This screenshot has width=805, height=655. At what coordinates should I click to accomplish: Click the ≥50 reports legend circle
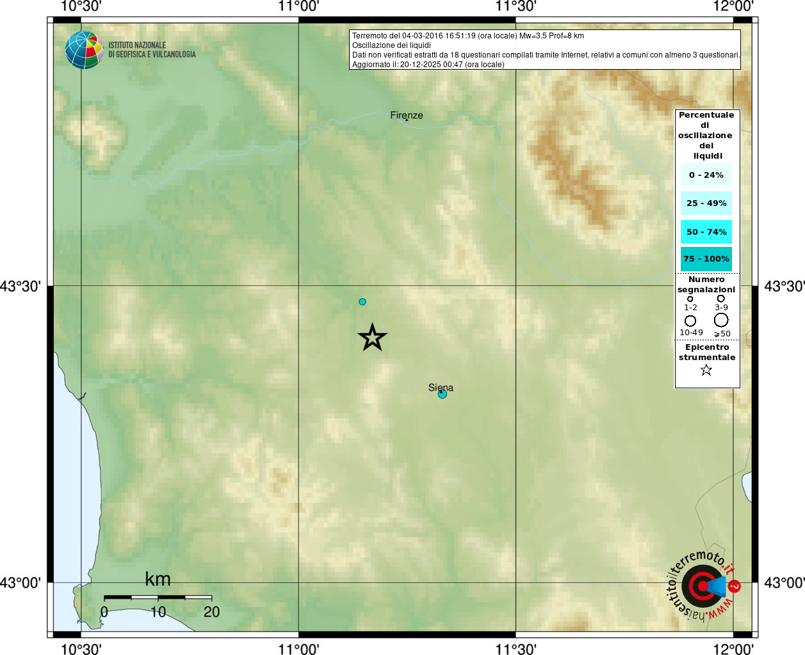point(721,320)
